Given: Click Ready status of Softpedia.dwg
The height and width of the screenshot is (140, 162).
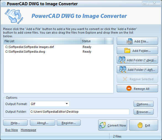Looking at the screenshot, I should 87,52.
